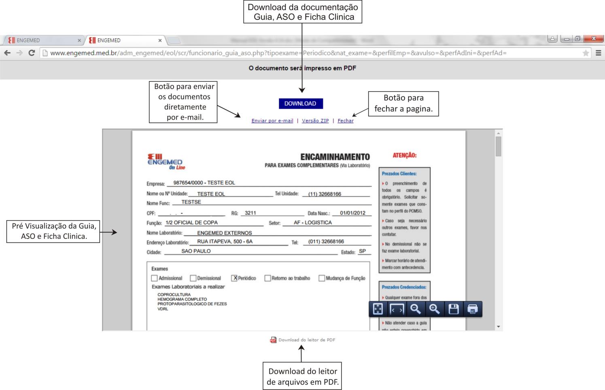Click the ATENÇÃO heading
Screen dimensions: 605x390
(x=405, y=155)
